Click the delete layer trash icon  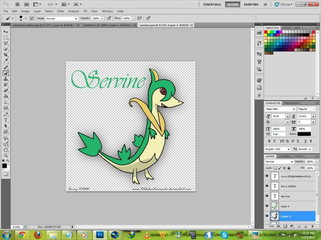tap(312, 226)
